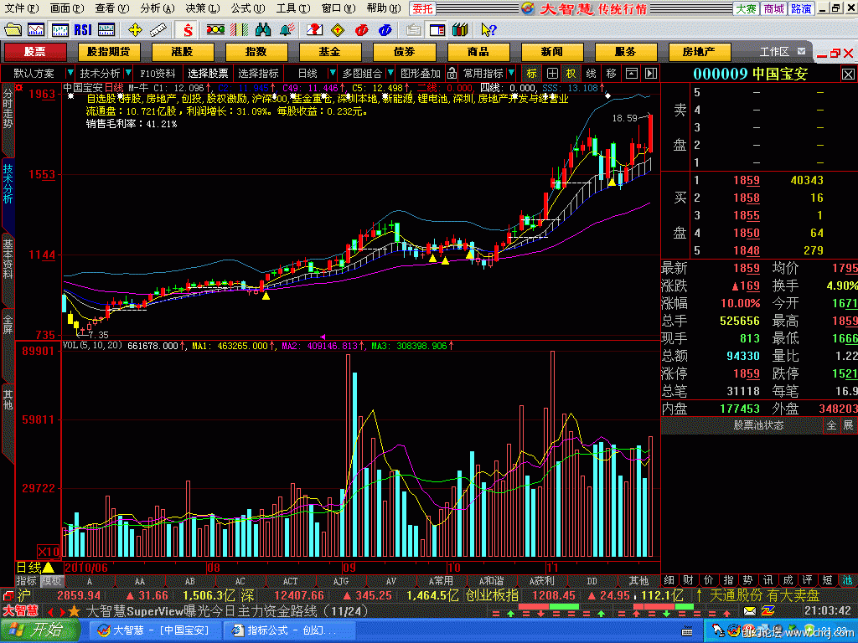Open alerts with the bell icon
858x643 pixels.
pyautogui.click(x=287, y=29)
